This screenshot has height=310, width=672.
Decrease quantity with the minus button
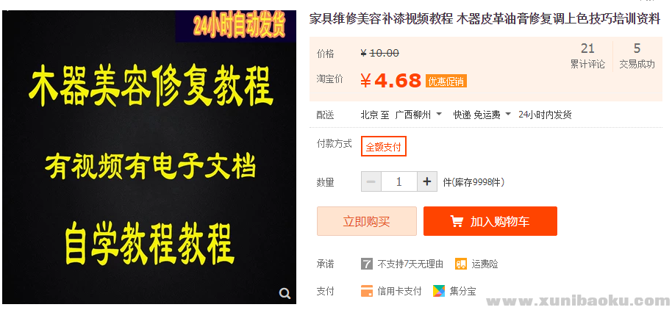pyautogui.click(x=371, y=181)
